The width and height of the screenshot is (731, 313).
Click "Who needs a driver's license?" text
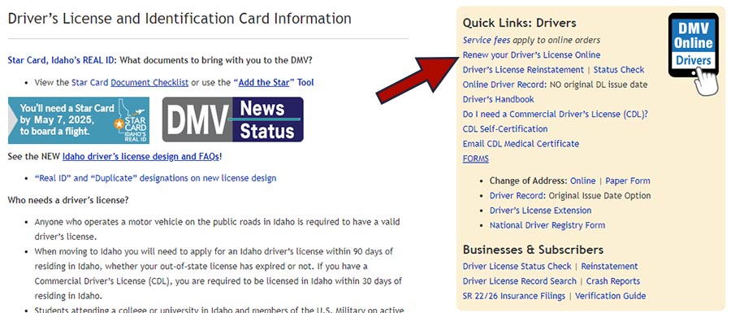(68, 200)
